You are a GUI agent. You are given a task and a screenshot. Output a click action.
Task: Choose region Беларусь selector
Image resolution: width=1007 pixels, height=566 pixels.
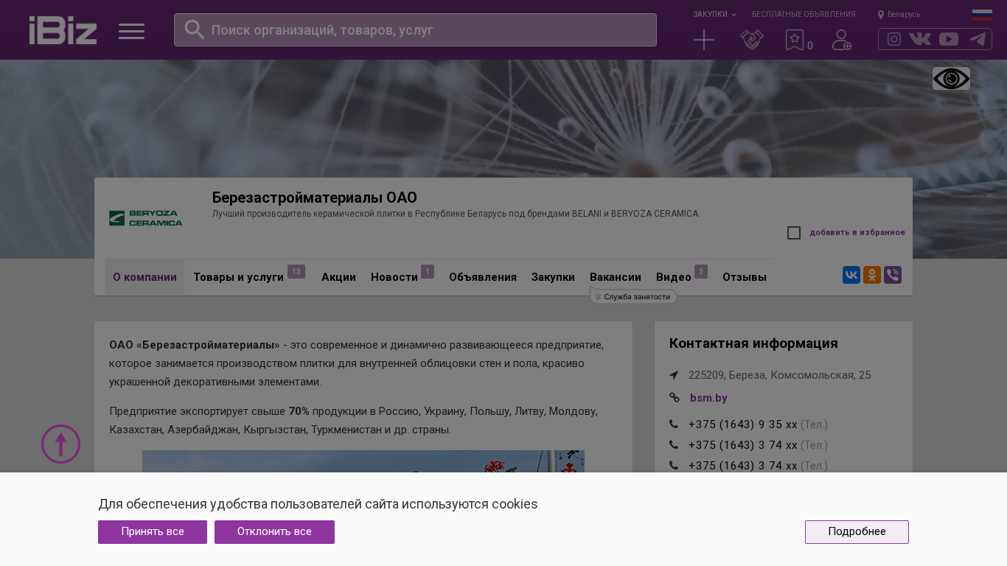899,14
